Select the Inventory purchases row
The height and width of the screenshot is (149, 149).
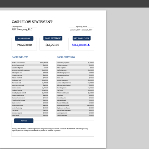pyautogui.click(x=75, y=105)
